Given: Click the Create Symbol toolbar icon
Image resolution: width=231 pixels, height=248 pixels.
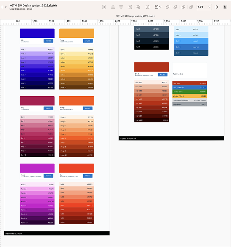Looking at the screenshot, I should [x=104, y=7].
